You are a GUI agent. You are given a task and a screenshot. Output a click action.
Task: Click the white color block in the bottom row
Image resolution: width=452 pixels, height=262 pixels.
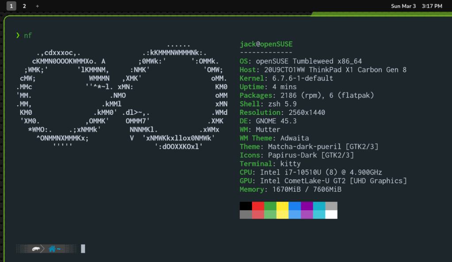331,215
